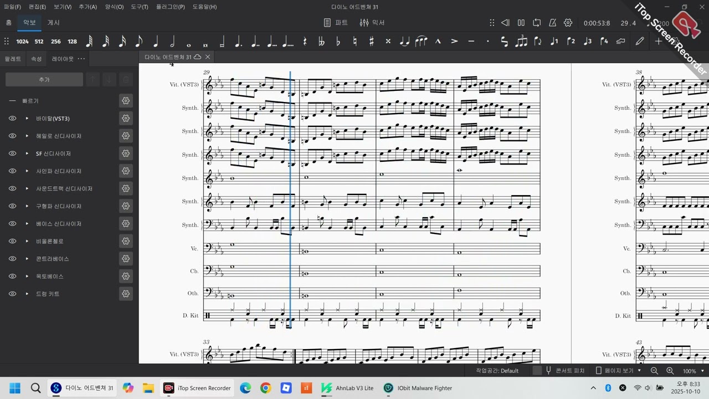Viewport: 709px width, 399px height.
Task: Expand the 옥토베이스 row
Action: click(x=27, y=276)
